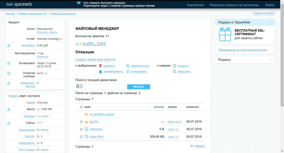284x153 pixels.
Task: Open the index.html file link
Action: [x=96, y=137]
